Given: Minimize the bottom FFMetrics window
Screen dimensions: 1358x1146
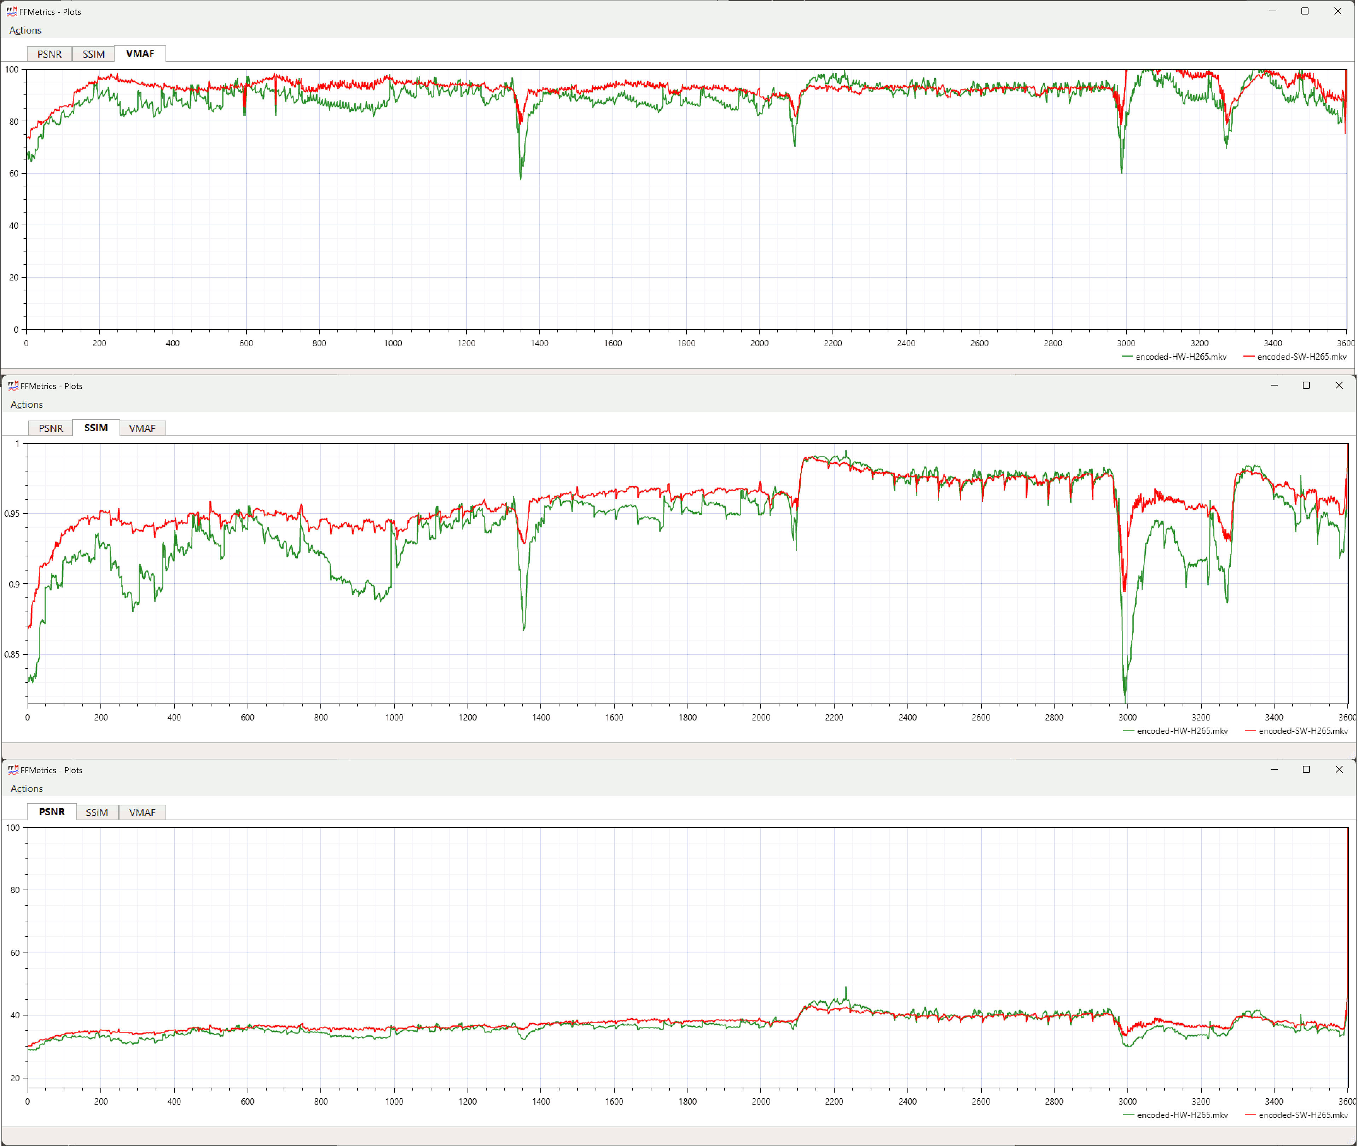Looking at the screenshot, I should tap(1274, 769).
